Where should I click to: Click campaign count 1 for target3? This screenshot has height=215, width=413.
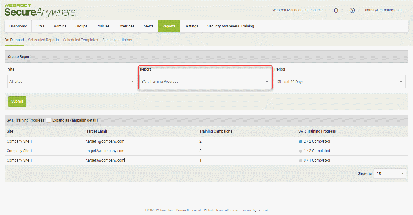pos(200,160)
